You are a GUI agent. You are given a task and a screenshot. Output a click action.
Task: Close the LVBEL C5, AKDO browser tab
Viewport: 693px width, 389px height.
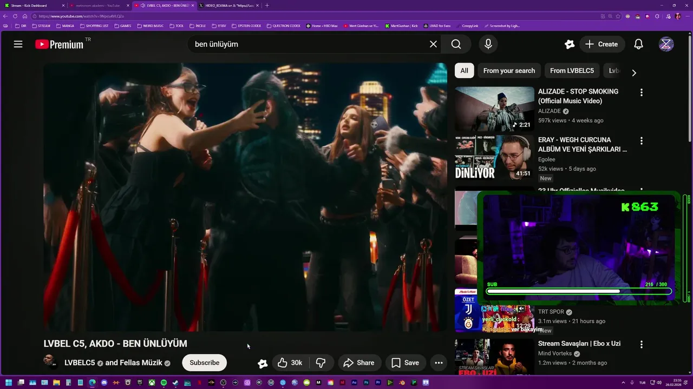[x=193, y=5]
